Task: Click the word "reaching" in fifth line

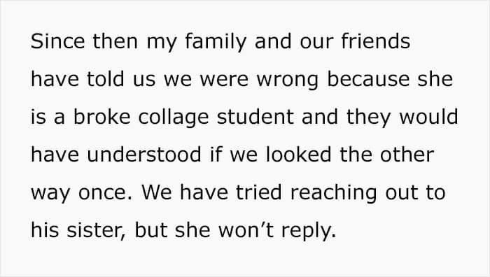Action: [333, 194]
